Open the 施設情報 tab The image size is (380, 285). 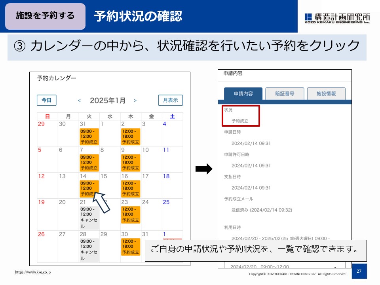[x=326, y=94]
